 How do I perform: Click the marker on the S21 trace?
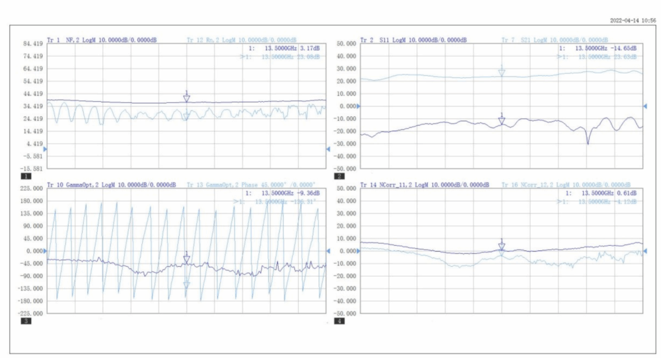(x=502, y=71)
